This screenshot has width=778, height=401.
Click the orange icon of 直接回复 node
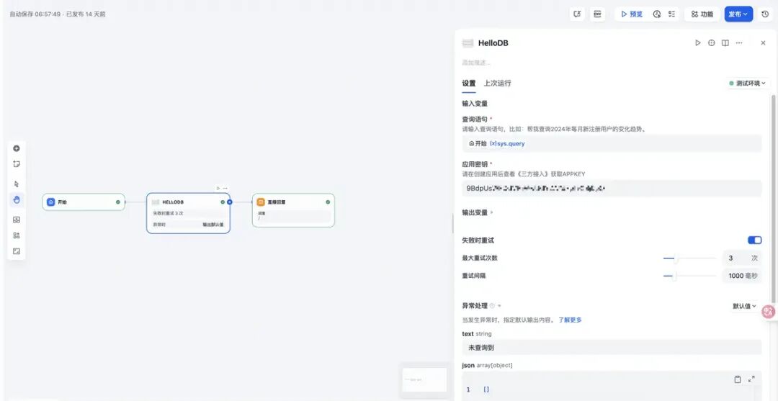(x=261, y=202)
